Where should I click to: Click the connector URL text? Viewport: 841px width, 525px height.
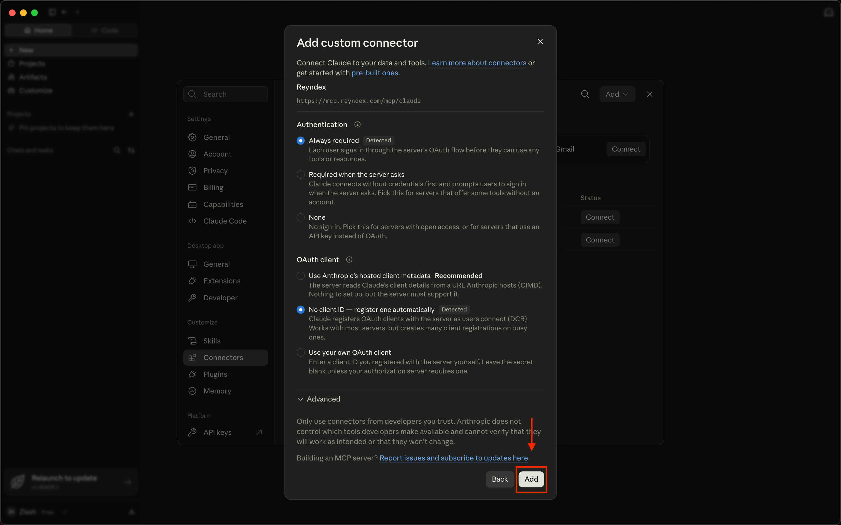tap(358, 101)
